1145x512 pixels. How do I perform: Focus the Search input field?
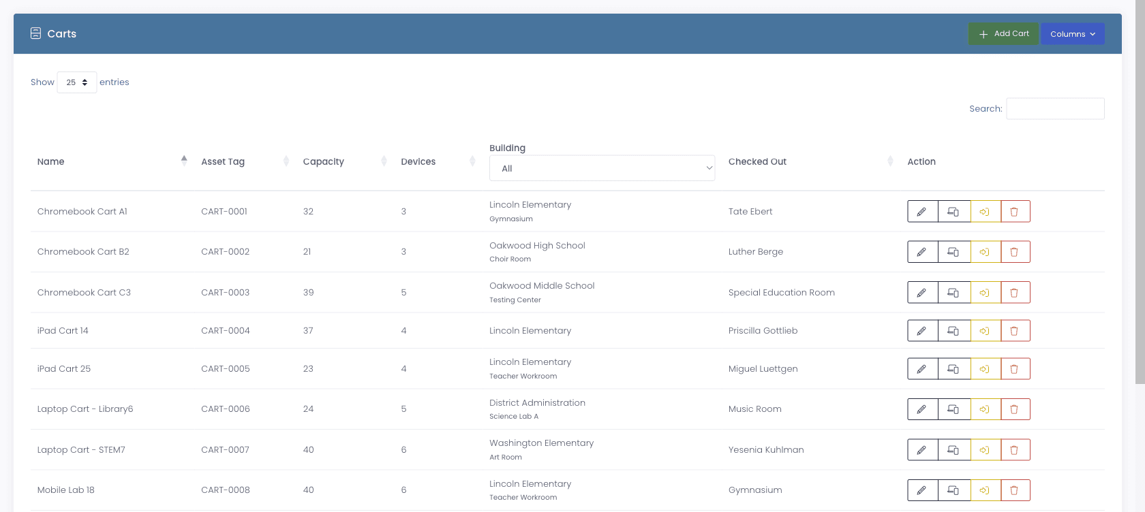pos(1055,109)
